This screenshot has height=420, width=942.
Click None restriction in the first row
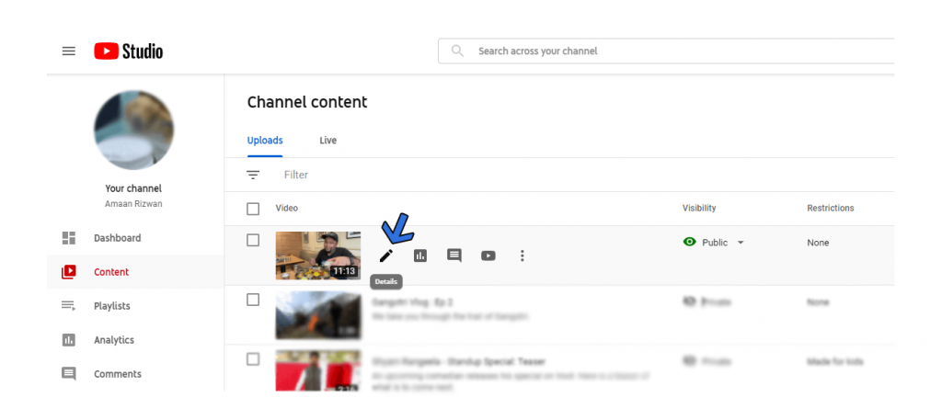click(818, 243)
